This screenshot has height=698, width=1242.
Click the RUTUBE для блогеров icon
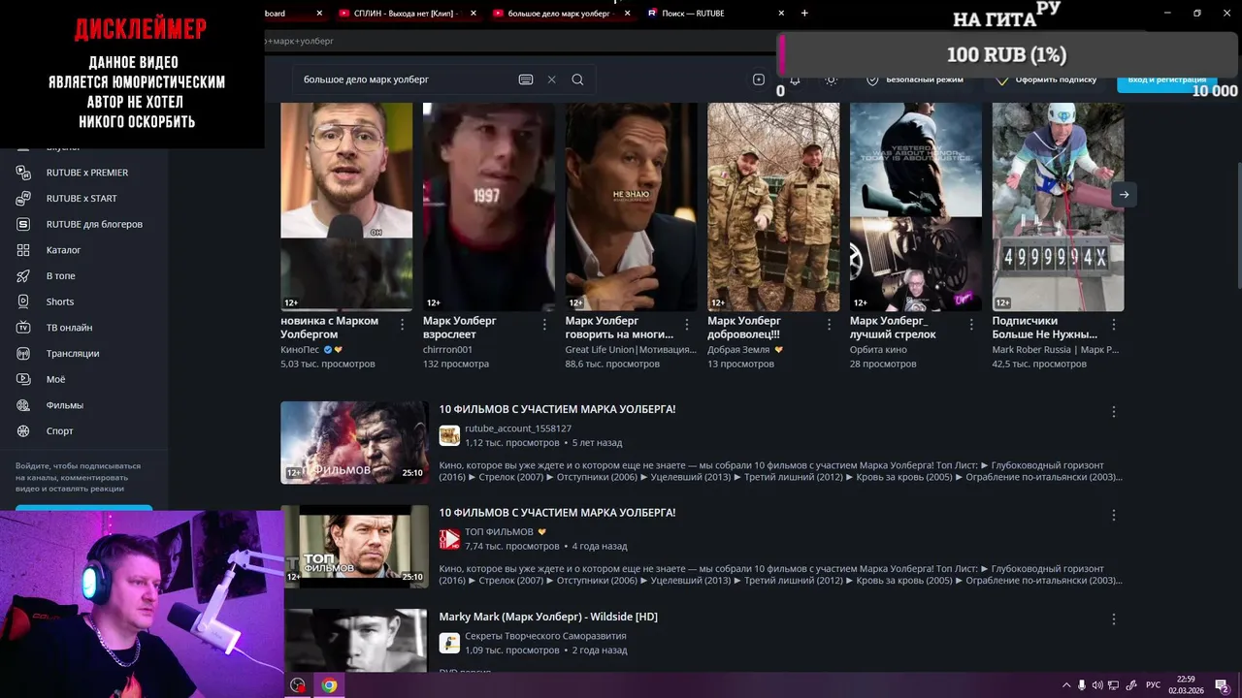[24, 224]
